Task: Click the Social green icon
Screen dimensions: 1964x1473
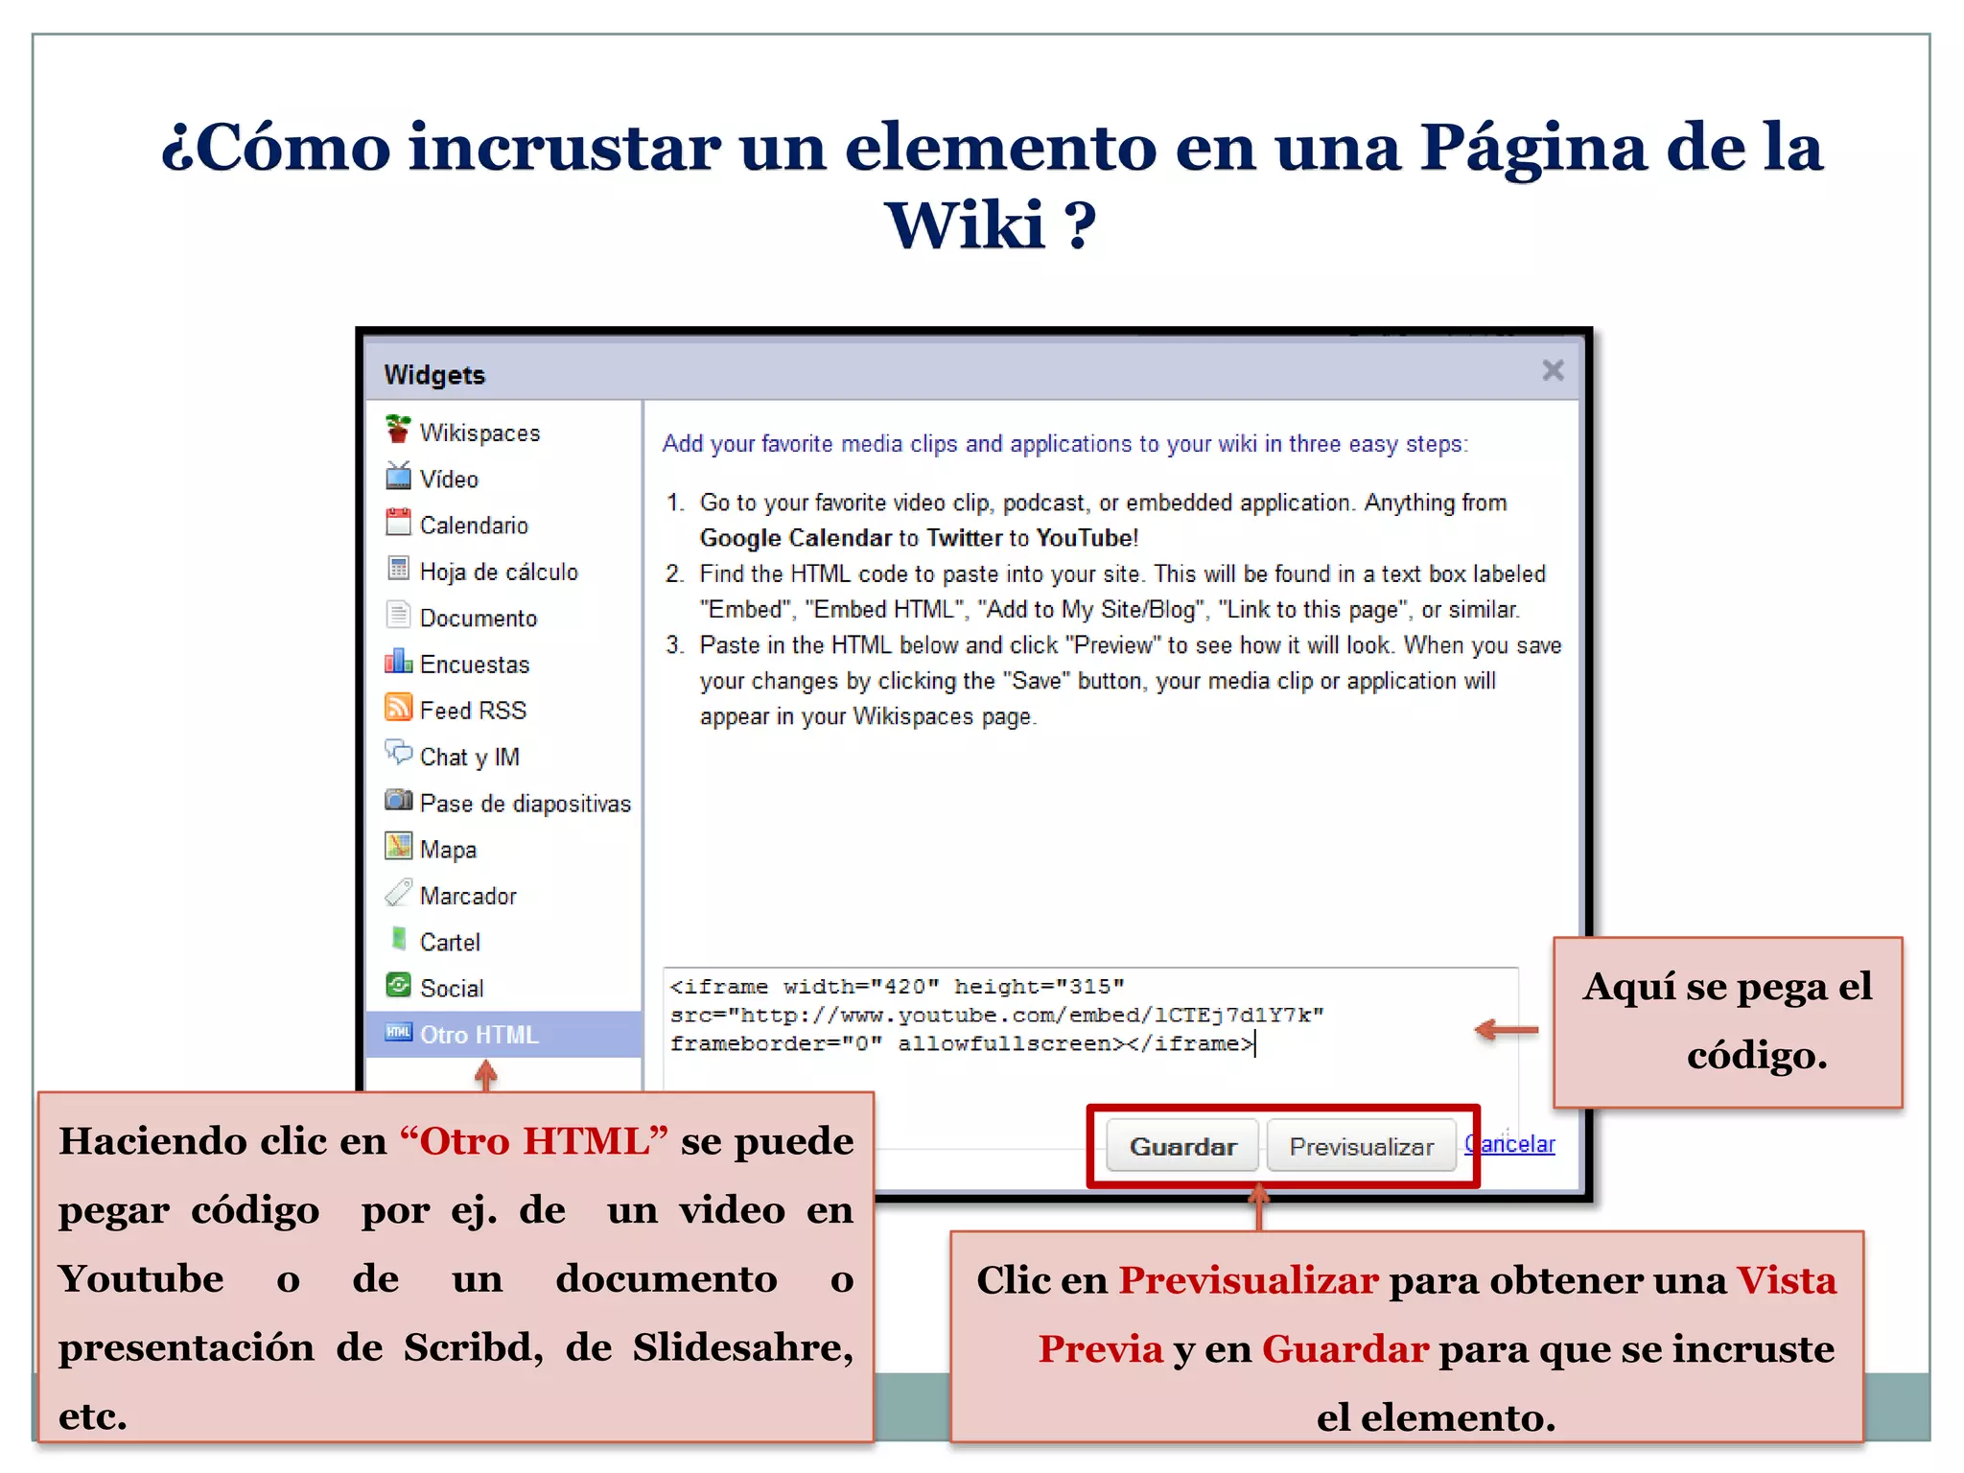Action: [x=398, y=985]
